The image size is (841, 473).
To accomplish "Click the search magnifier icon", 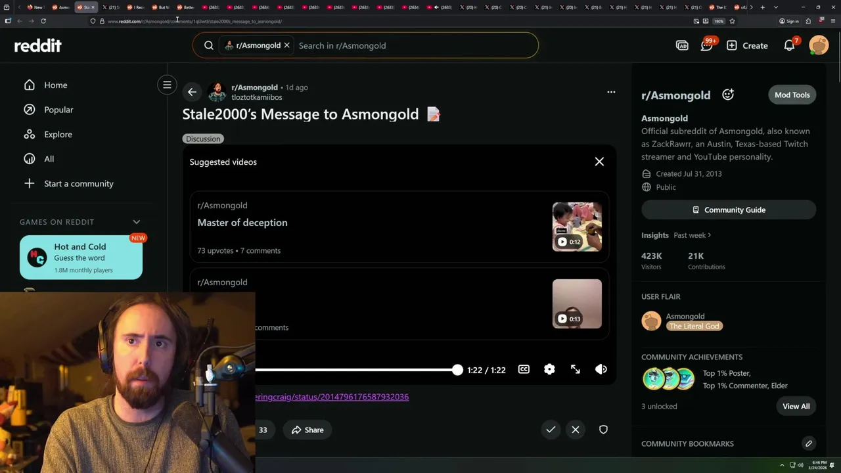I will click(209, 45).
